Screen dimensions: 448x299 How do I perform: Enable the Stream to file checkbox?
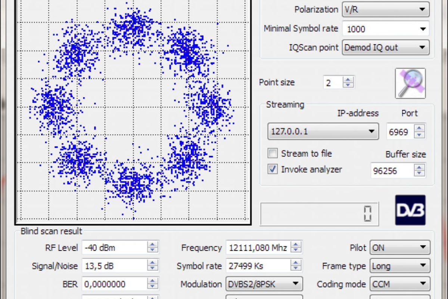[273, 153]
